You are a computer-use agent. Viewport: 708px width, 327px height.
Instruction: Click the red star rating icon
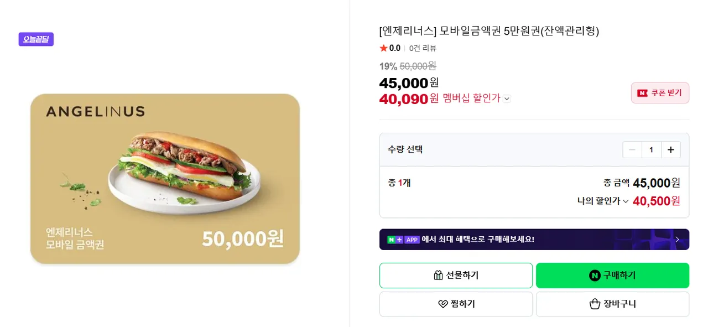(x=383, y=48)
